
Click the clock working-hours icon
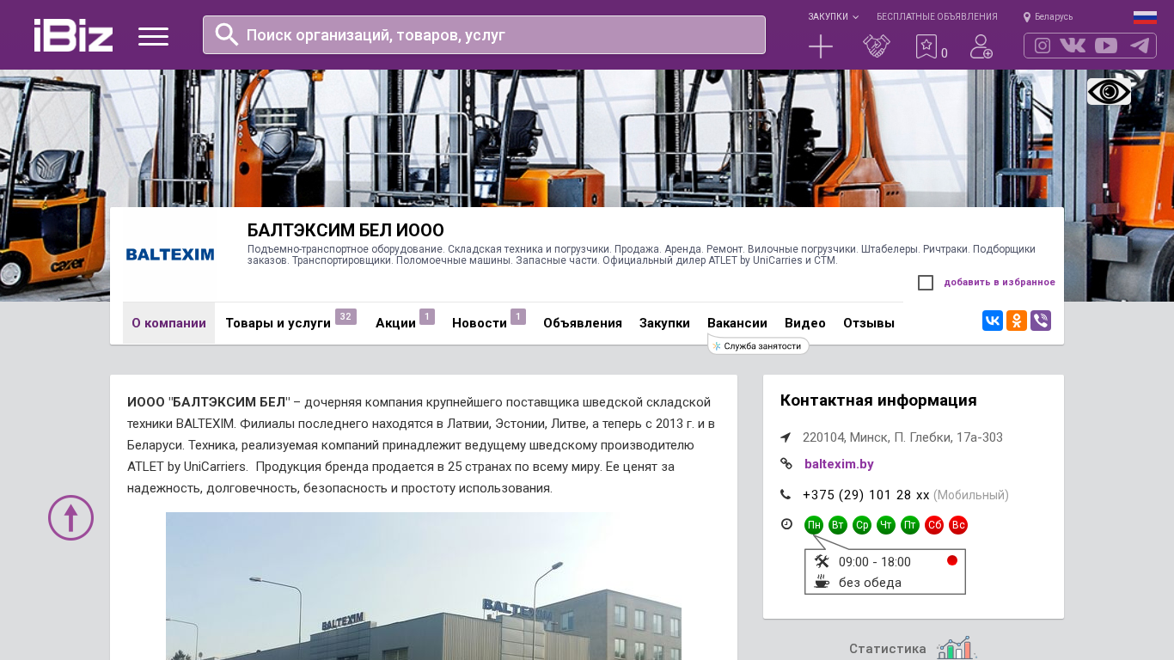pyautogui.click(x=786, y=524)
